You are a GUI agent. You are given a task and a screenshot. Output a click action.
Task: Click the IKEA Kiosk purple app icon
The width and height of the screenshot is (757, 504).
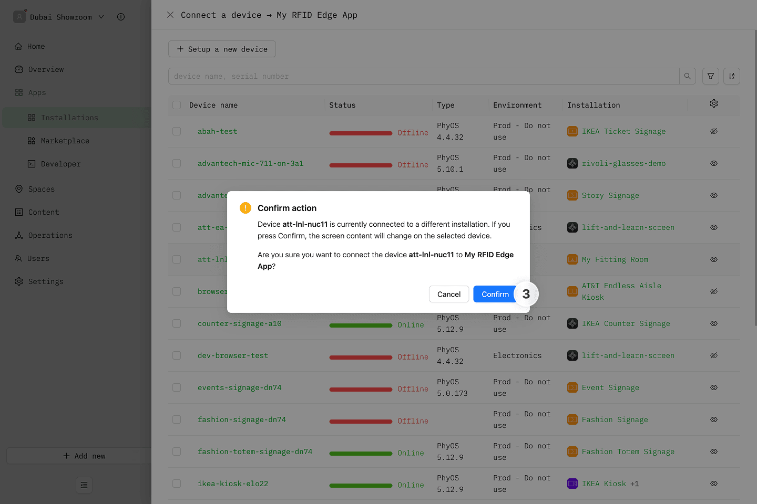pyautogui.click(x=572, y=484)
